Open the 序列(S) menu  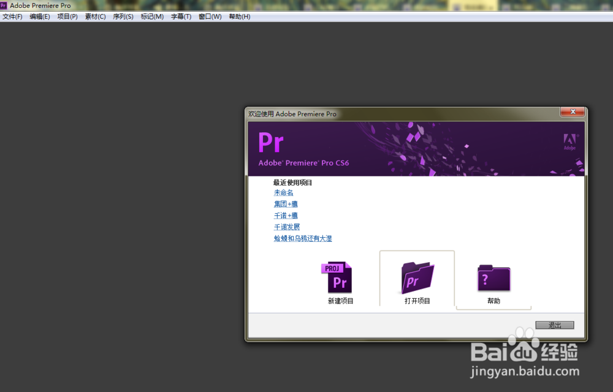click(x=123, y=17)
